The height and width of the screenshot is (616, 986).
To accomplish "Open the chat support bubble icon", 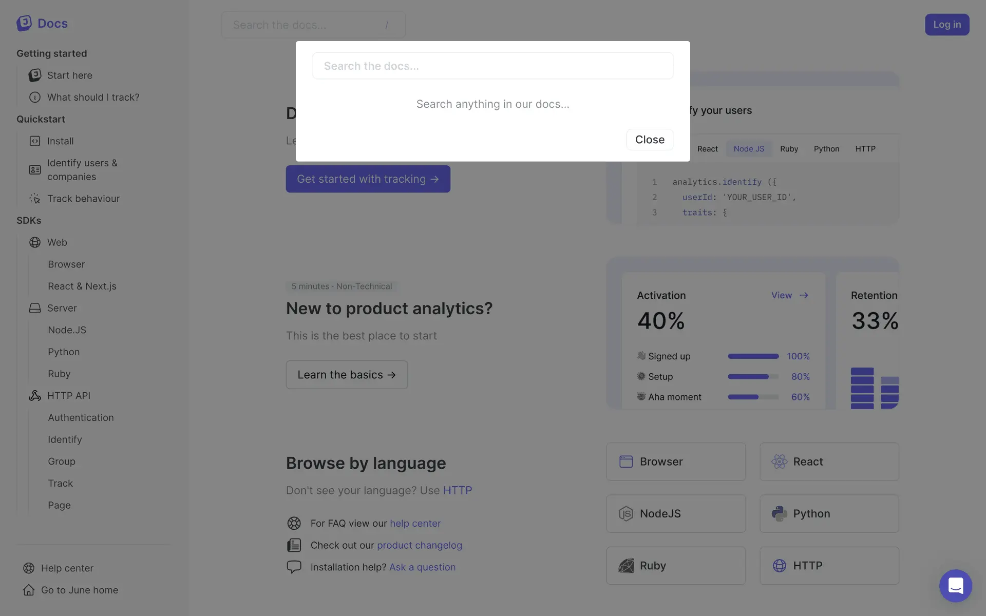I will [955, 585].
